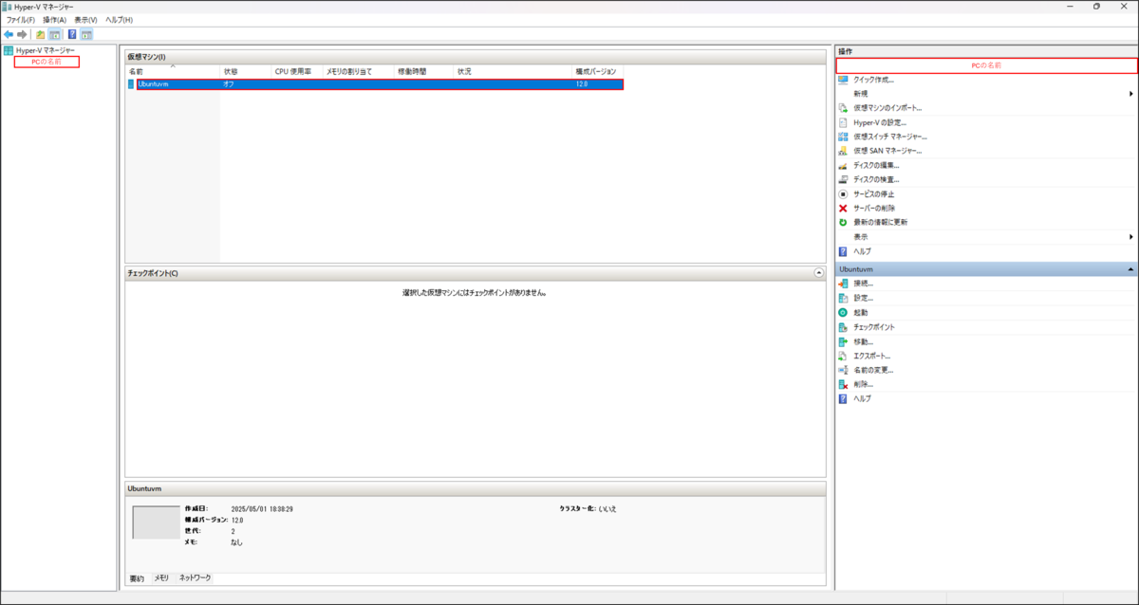Screen dimensions: 1139x605
Task: Switch to the メモリ tab
Action: 161,577
